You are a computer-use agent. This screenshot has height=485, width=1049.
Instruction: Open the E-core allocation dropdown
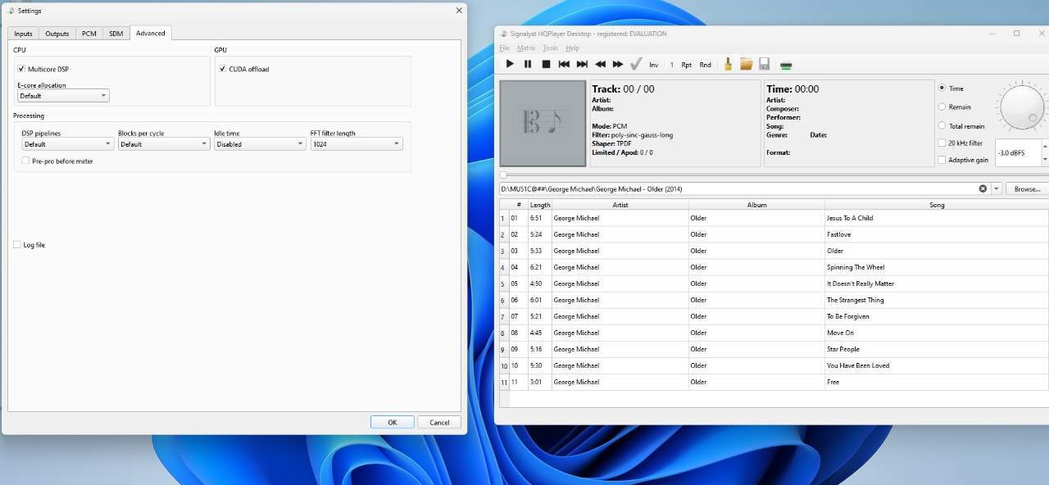(x=63, y=96)
